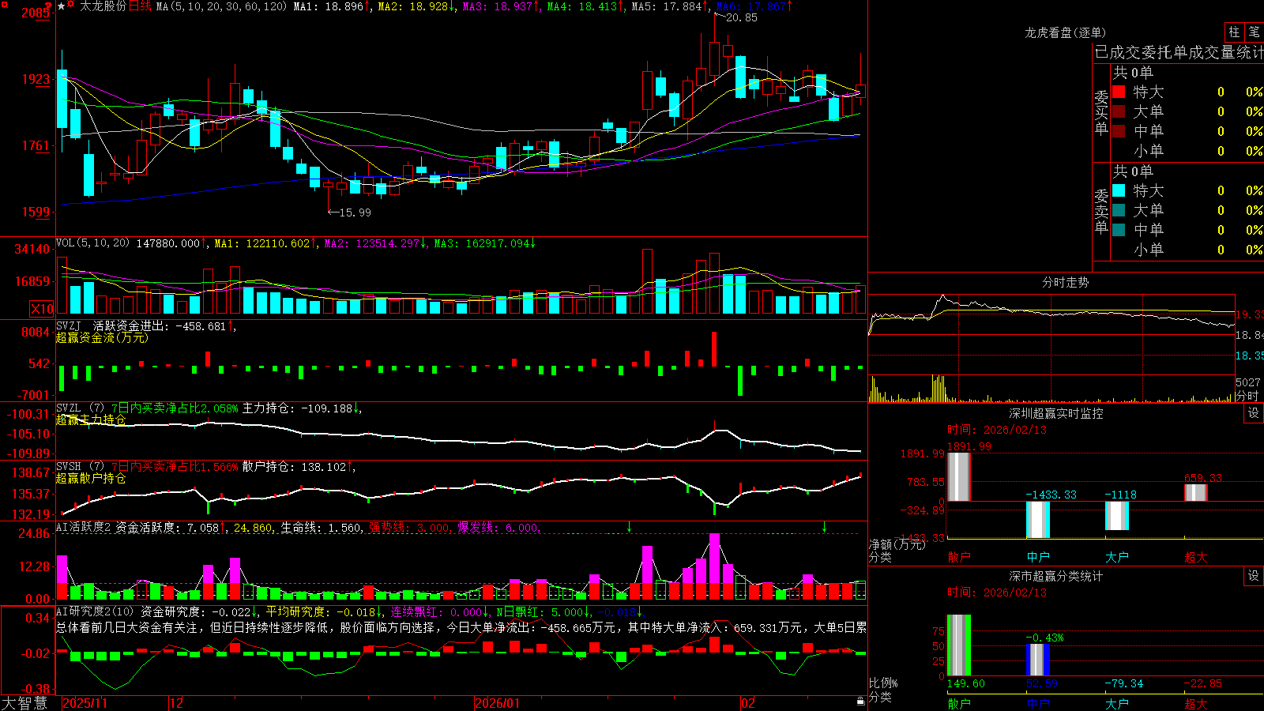Image resolution: width=1264 pixels, height=711 pixels.
Task: Click the 大智慧 logo in bottom-left corner
Action: [24, 703]
